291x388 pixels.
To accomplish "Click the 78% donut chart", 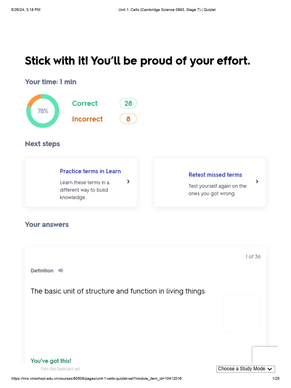I will click(x=43, y=111).
